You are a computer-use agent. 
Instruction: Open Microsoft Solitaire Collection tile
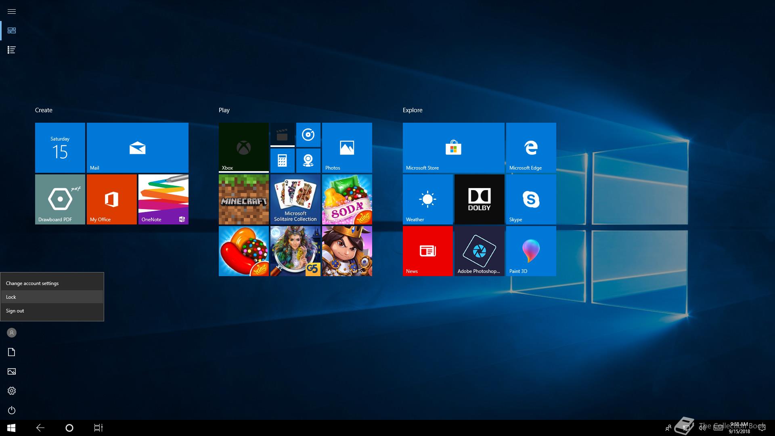tap(295, 199)
